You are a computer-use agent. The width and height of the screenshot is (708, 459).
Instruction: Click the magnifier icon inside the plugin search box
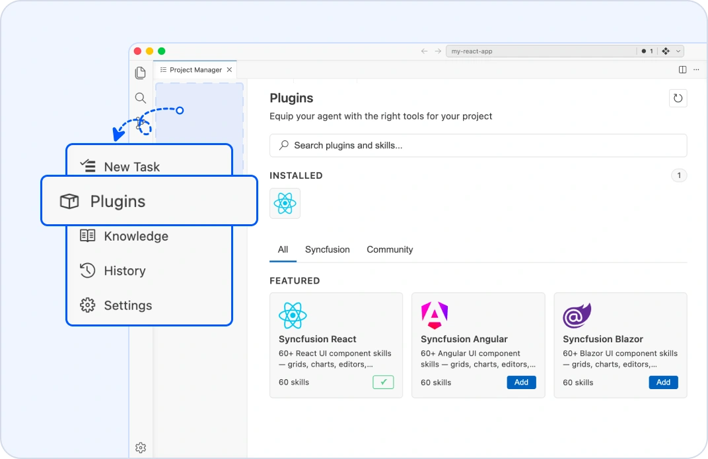tap(283, 145)
